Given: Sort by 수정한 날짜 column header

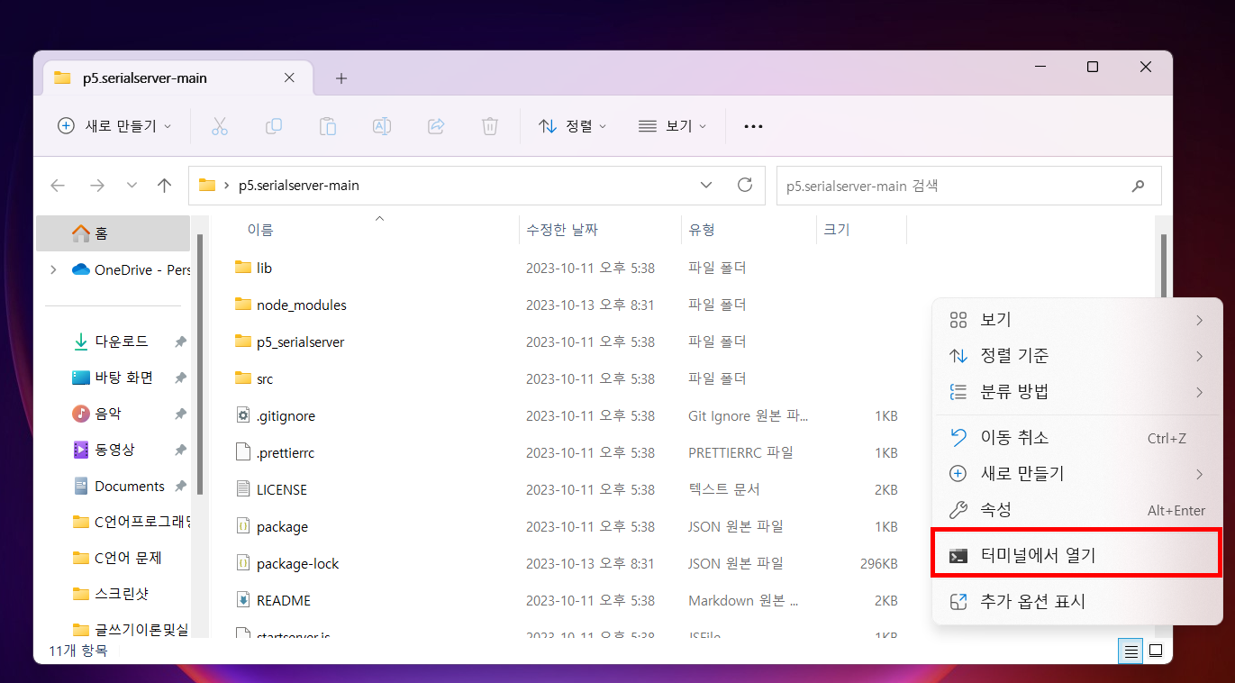Looking at the screenshot, I should [562, 230].
